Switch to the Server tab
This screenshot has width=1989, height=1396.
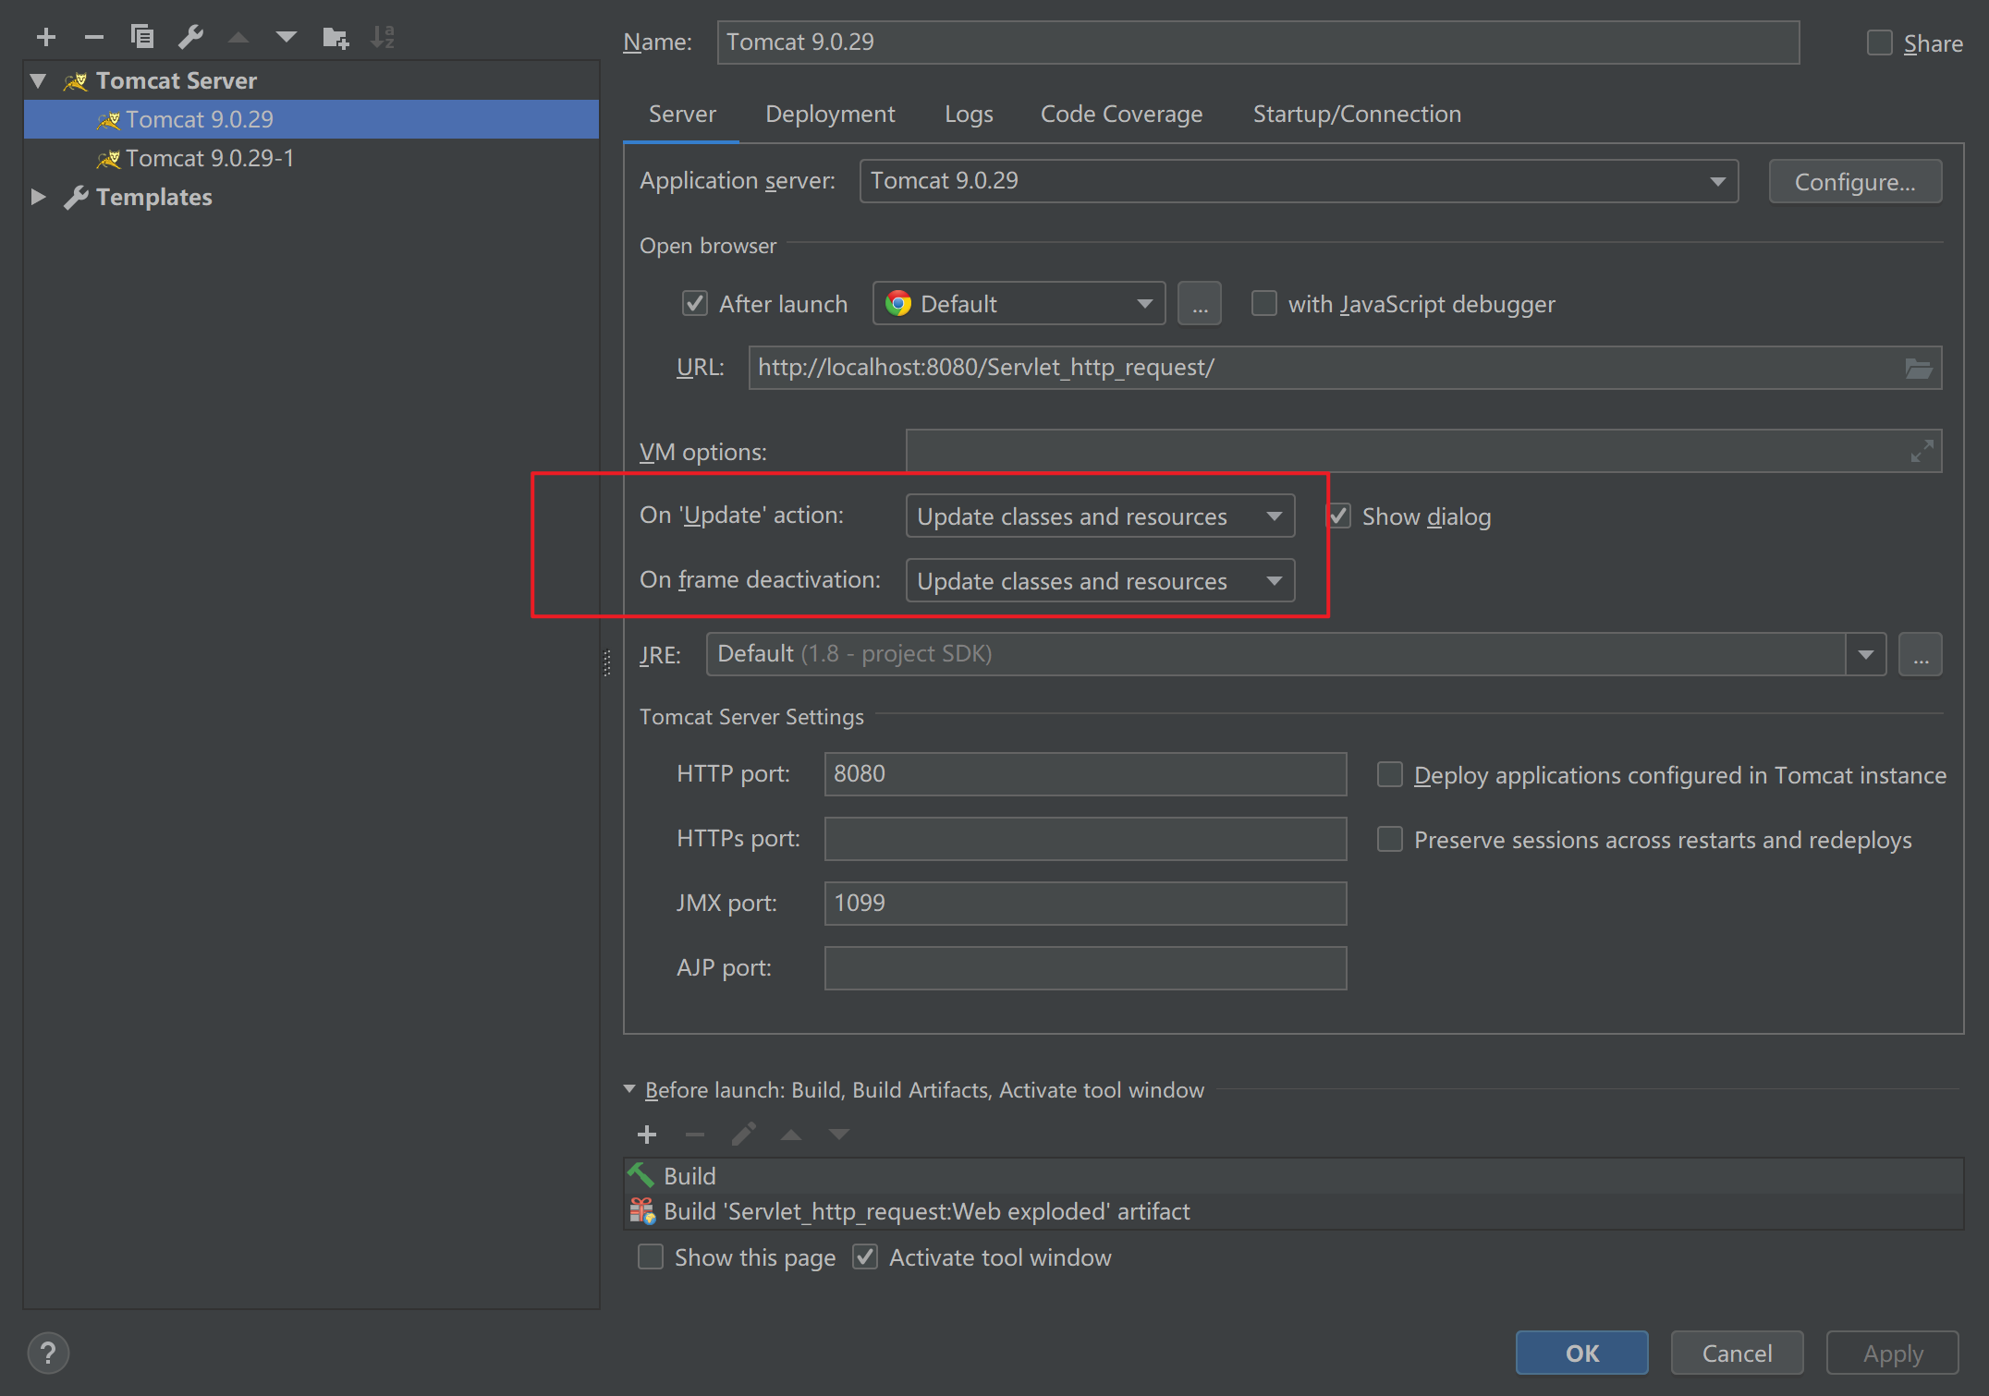click(682, 115)
